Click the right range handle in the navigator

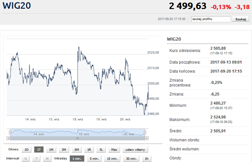[144, 132]
